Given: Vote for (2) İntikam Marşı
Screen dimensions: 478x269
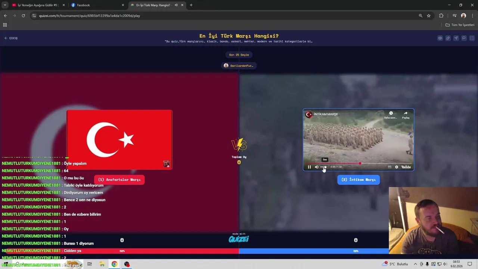Looking at the screenshot, I should tap(358, 180).
